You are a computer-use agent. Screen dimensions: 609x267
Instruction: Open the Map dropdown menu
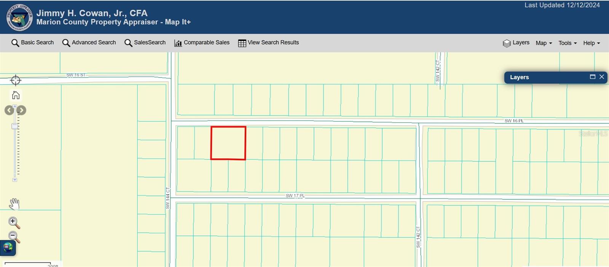click(x=544, y=43)
